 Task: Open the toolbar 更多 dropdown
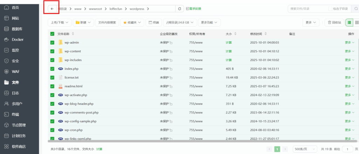pyautogui.click(x=311, y=22)
